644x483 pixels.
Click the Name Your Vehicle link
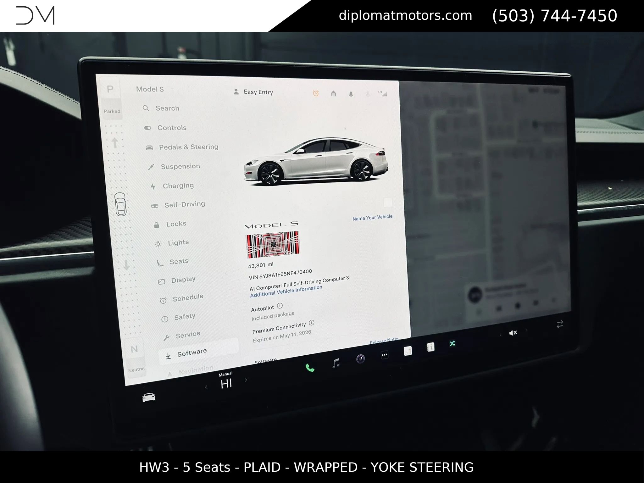click(372, 218)
